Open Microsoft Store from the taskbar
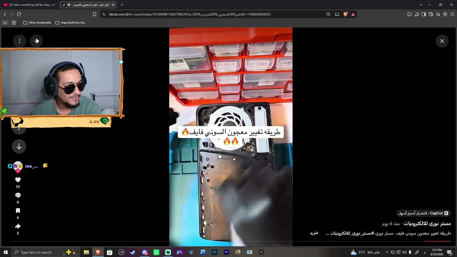The height and width of the screenshot is (257, 457). [x=110, y=252]
